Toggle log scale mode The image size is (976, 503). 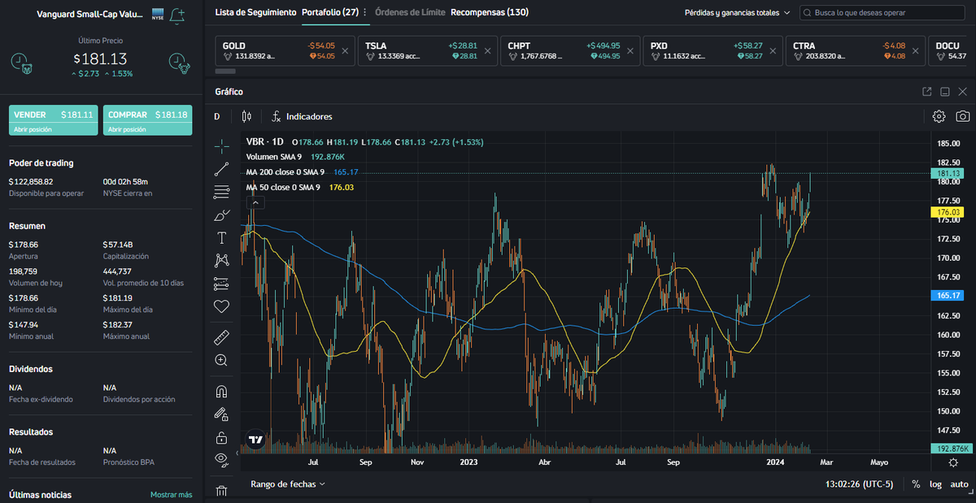936,483
